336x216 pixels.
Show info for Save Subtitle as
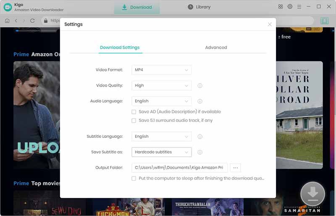click(200, 152)
